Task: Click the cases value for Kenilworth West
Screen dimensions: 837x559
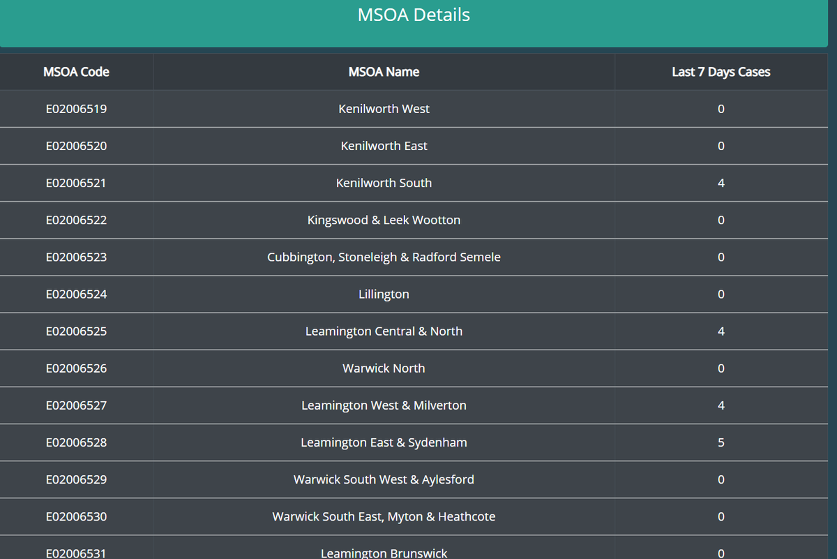Action: 721,109
